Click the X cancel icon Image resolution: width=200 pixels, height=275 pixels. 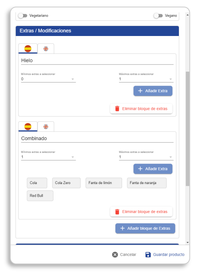pos(115,255)
